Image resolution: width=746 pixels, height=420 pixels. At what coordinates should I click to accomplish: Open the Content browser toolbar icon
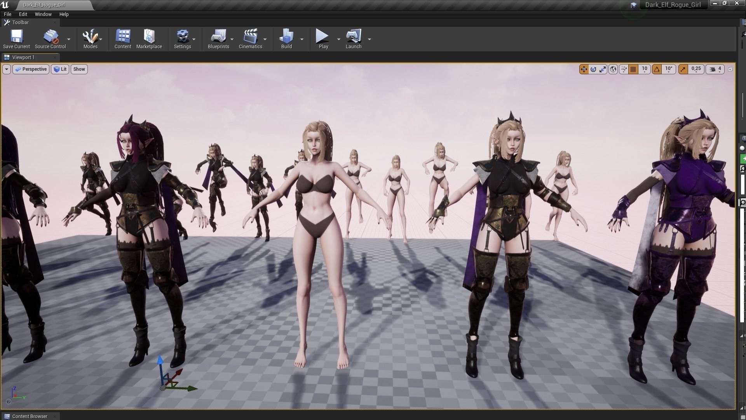[x=123, y=39]
